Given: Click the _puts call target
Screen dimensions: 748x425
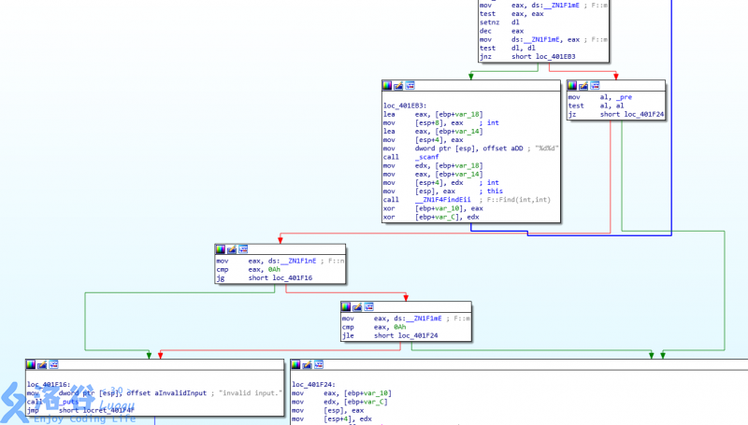Looking at the screenshot, I should tap(67, 402).
